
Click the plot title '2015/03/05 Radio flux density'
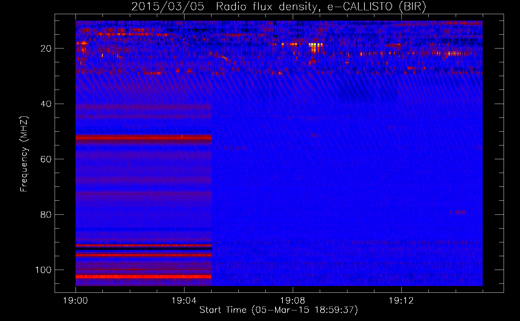pyautogui.click(x=279, y=7)
